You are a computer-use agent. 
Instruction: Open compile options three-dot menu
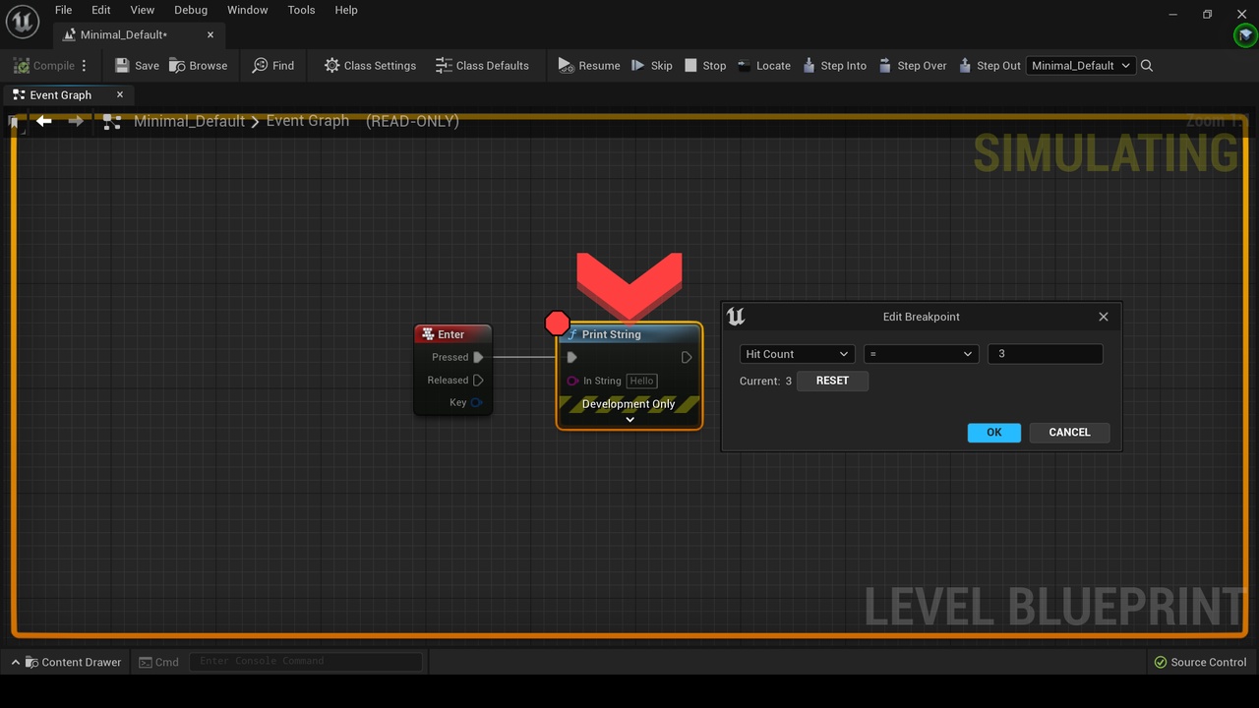(x=85, y=66)
